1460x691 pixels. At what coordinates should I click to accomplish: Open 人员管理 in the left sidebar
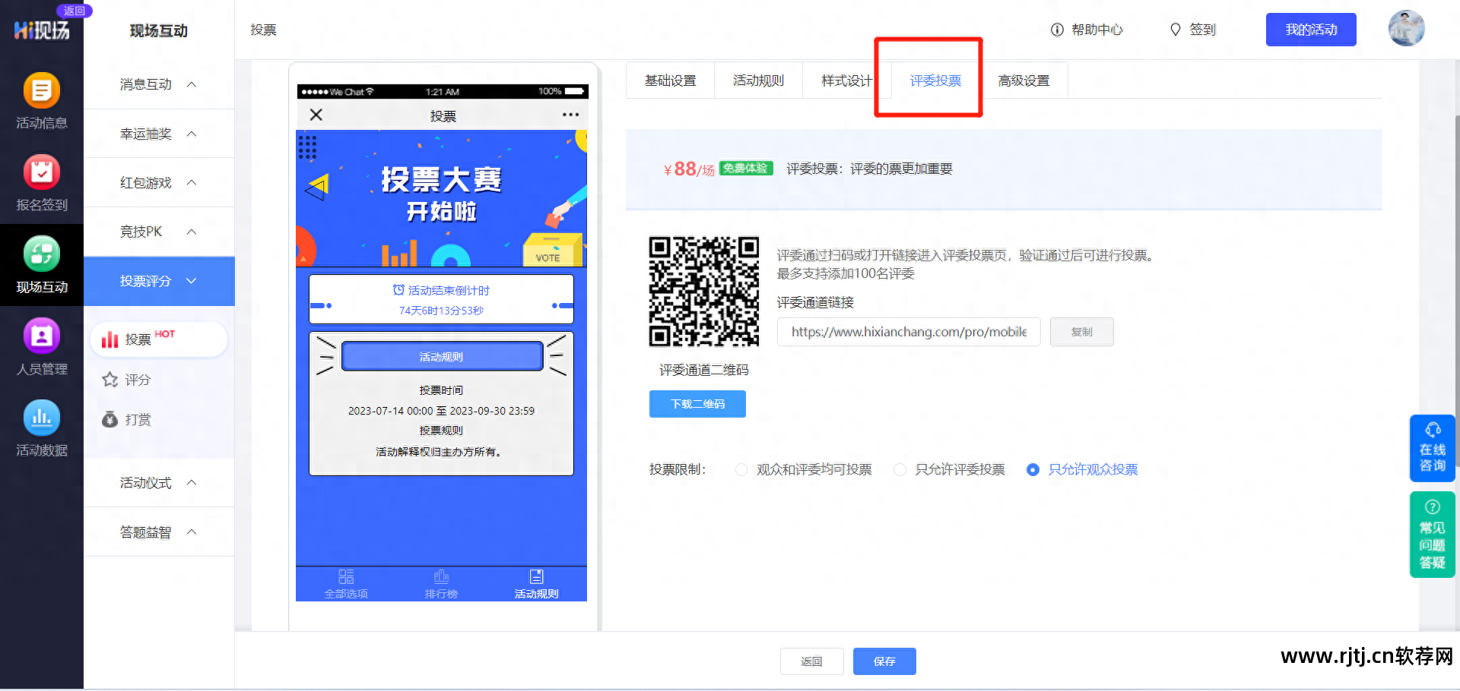pyautogui.click(x=42, y=347)
